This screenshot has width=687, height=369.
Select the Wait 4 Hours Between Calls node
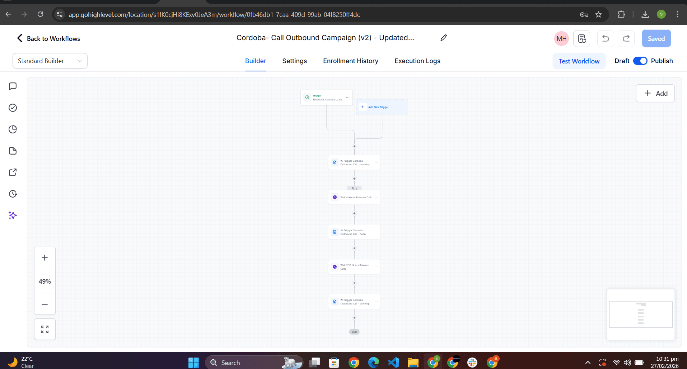click(354, 197)
